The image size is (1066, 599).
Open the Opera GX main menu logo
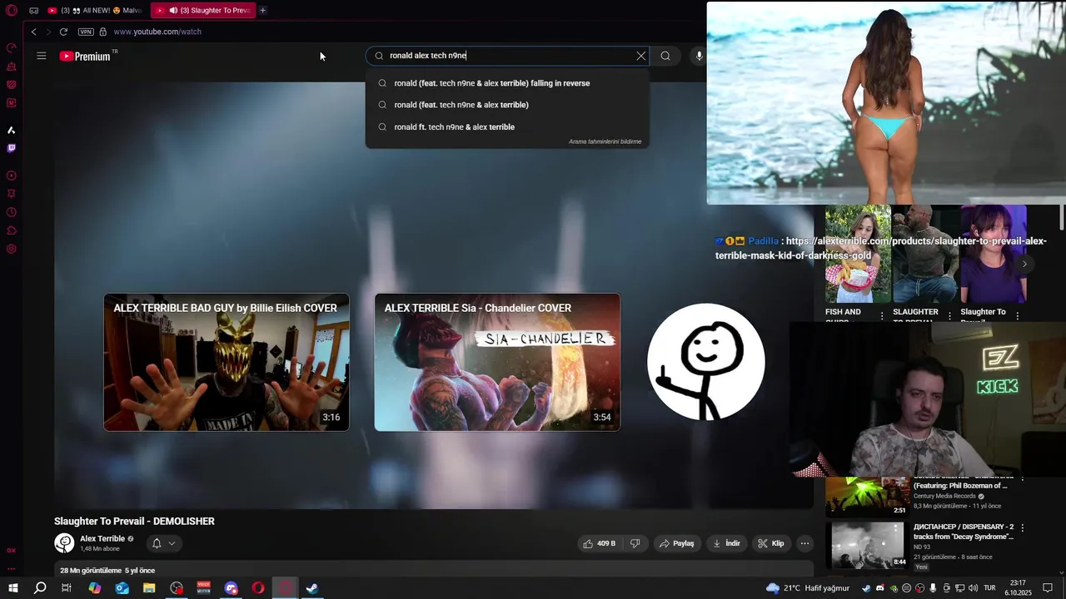coord(12,11)
